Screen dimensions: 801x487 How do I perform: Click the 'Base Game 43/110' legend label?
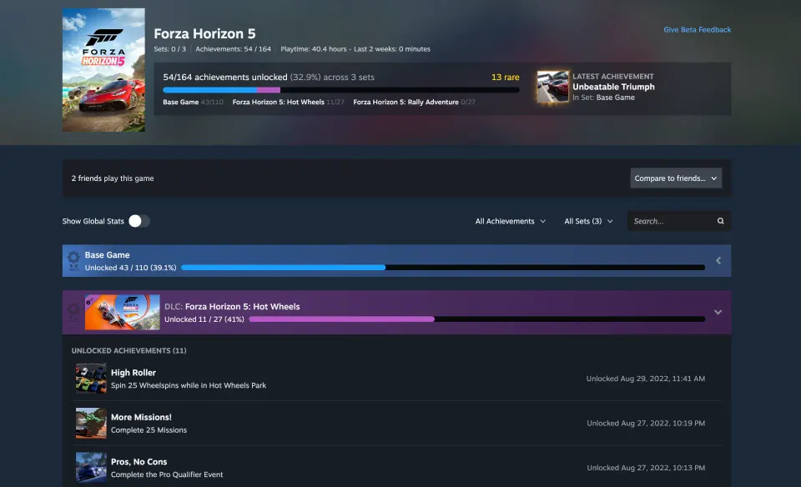coord(193,102)
